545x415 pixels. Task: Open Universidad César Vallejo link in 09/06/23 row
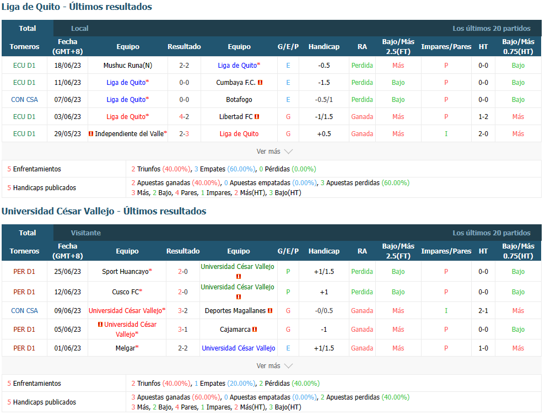[127, 311]
